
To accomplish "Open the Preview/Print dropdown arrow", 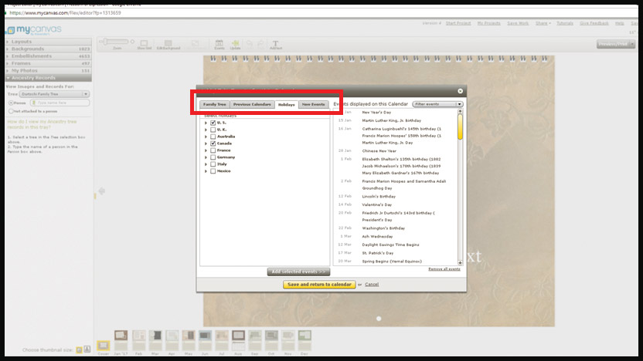I will 632,44.
